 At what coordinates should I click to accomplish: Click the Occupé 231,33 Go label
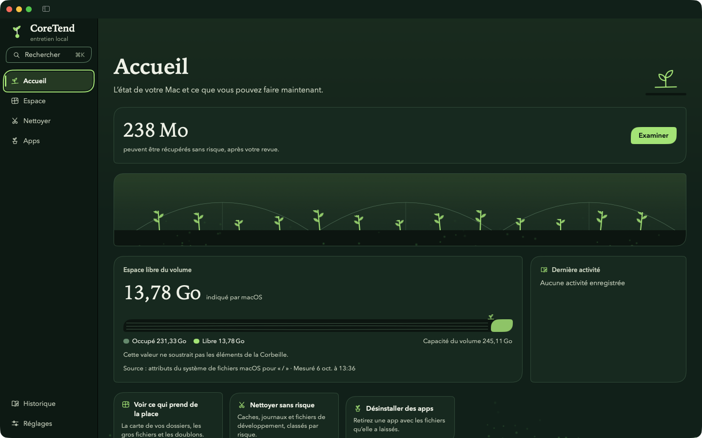pos(159,341)
